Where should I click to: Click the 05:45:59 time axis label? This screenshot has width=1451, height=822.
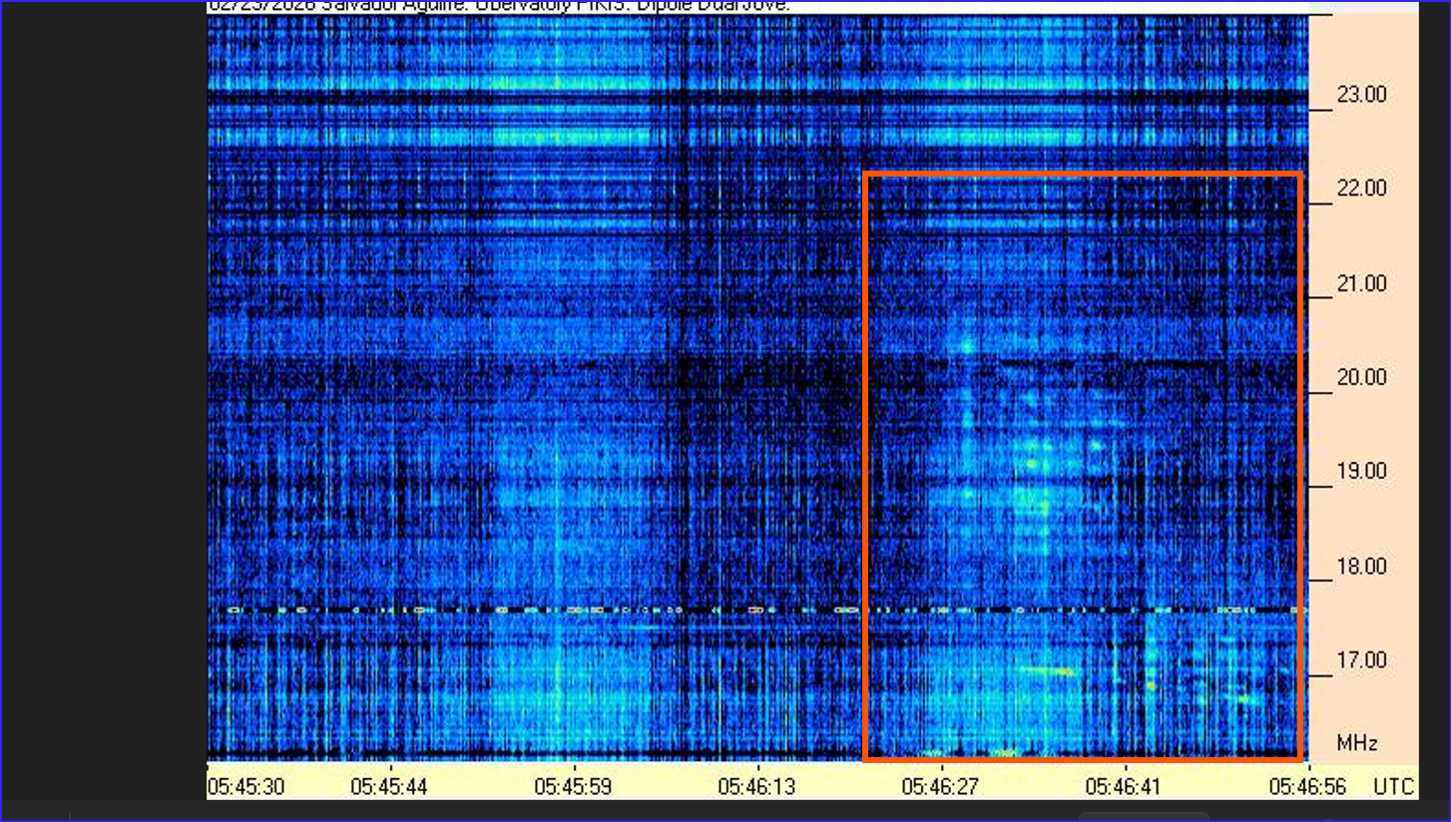(x=573, y=787)
